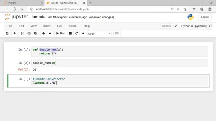The height and width of the screenshot is (121, 216).
Task: Copy the selected cells
Action: coord(29,33)
